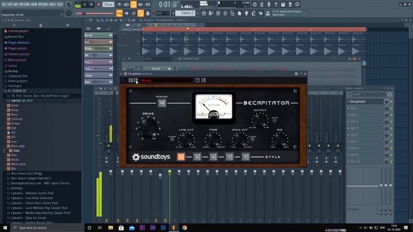Click the Decapitator preset name field

(x=166, y=80)
